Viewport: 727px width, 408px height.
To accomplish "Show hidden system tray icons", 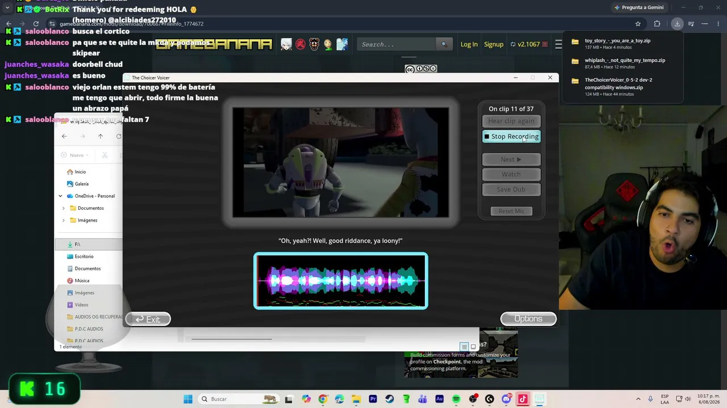I will (638, 399).
